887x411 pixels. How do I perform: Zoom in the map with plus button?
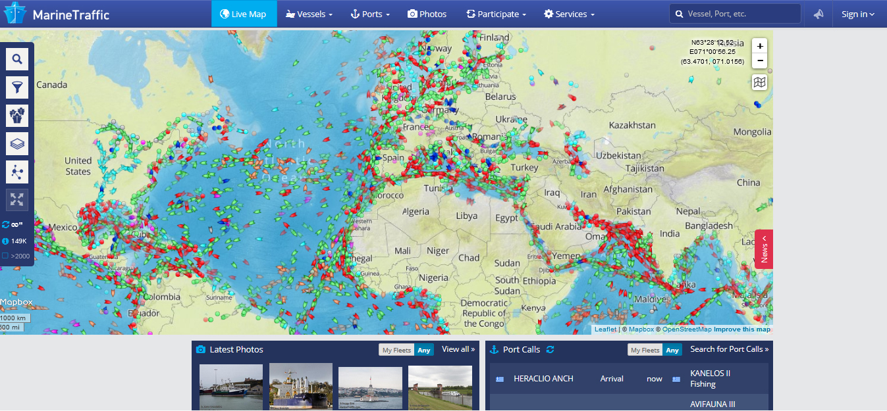760,46
